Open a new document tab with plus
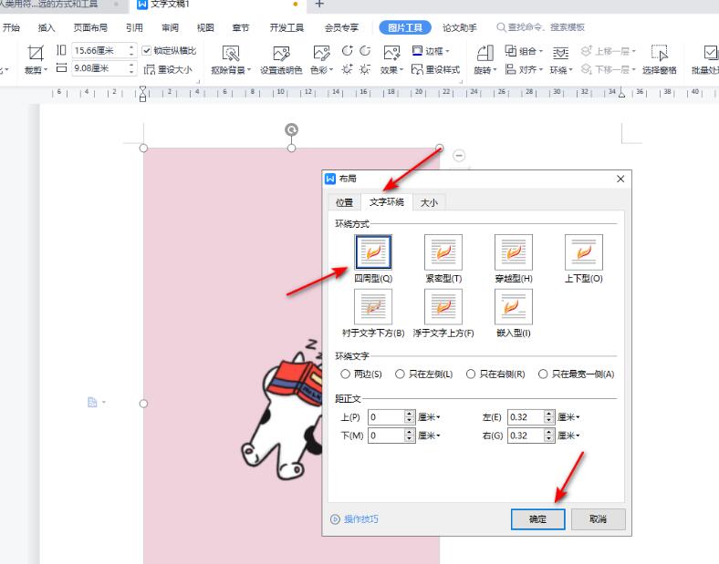This screenshot has width=719, height=564. (319, 5)
